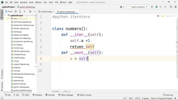Click the Collapse All icon in Project panel

coord(24,11)
